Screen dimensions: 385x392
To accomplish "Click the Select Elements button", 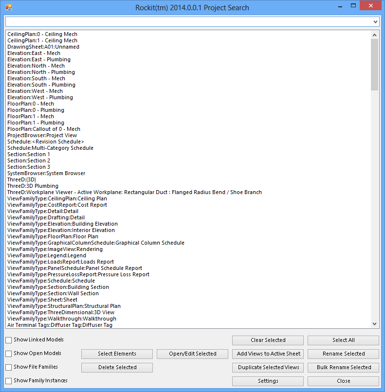I will (x=117, y=354).
